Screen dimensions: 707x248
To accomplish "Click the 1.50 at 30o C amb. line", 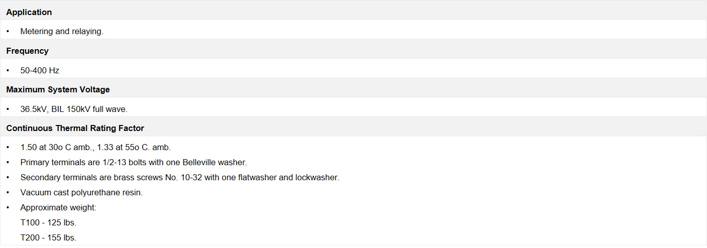I will pyautogui.click(x=95, y=148).
